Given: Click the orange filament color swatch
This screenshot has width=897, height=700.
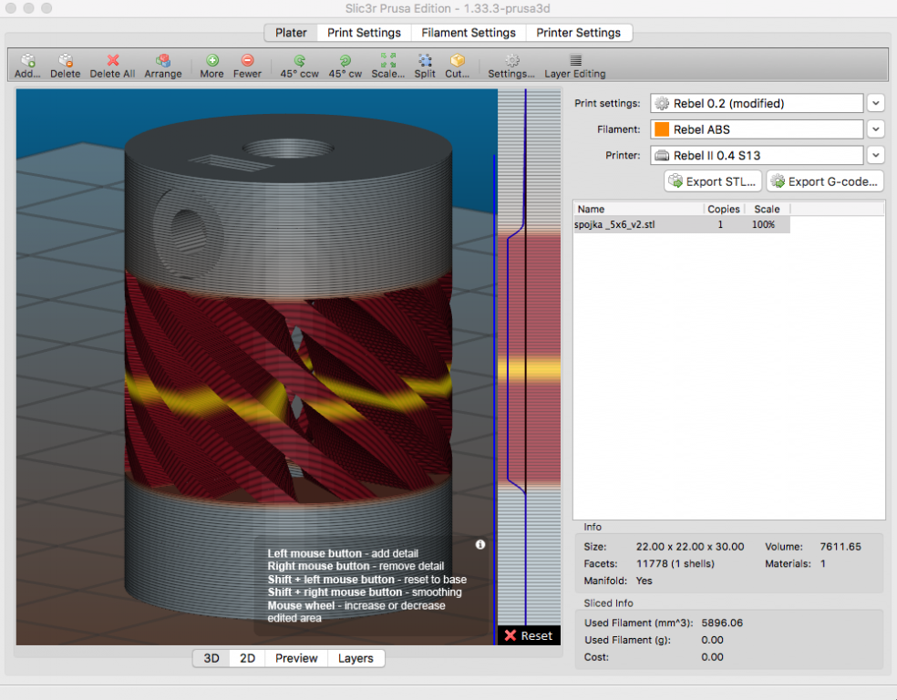Looking at the screenshot, I should [662, 129].
